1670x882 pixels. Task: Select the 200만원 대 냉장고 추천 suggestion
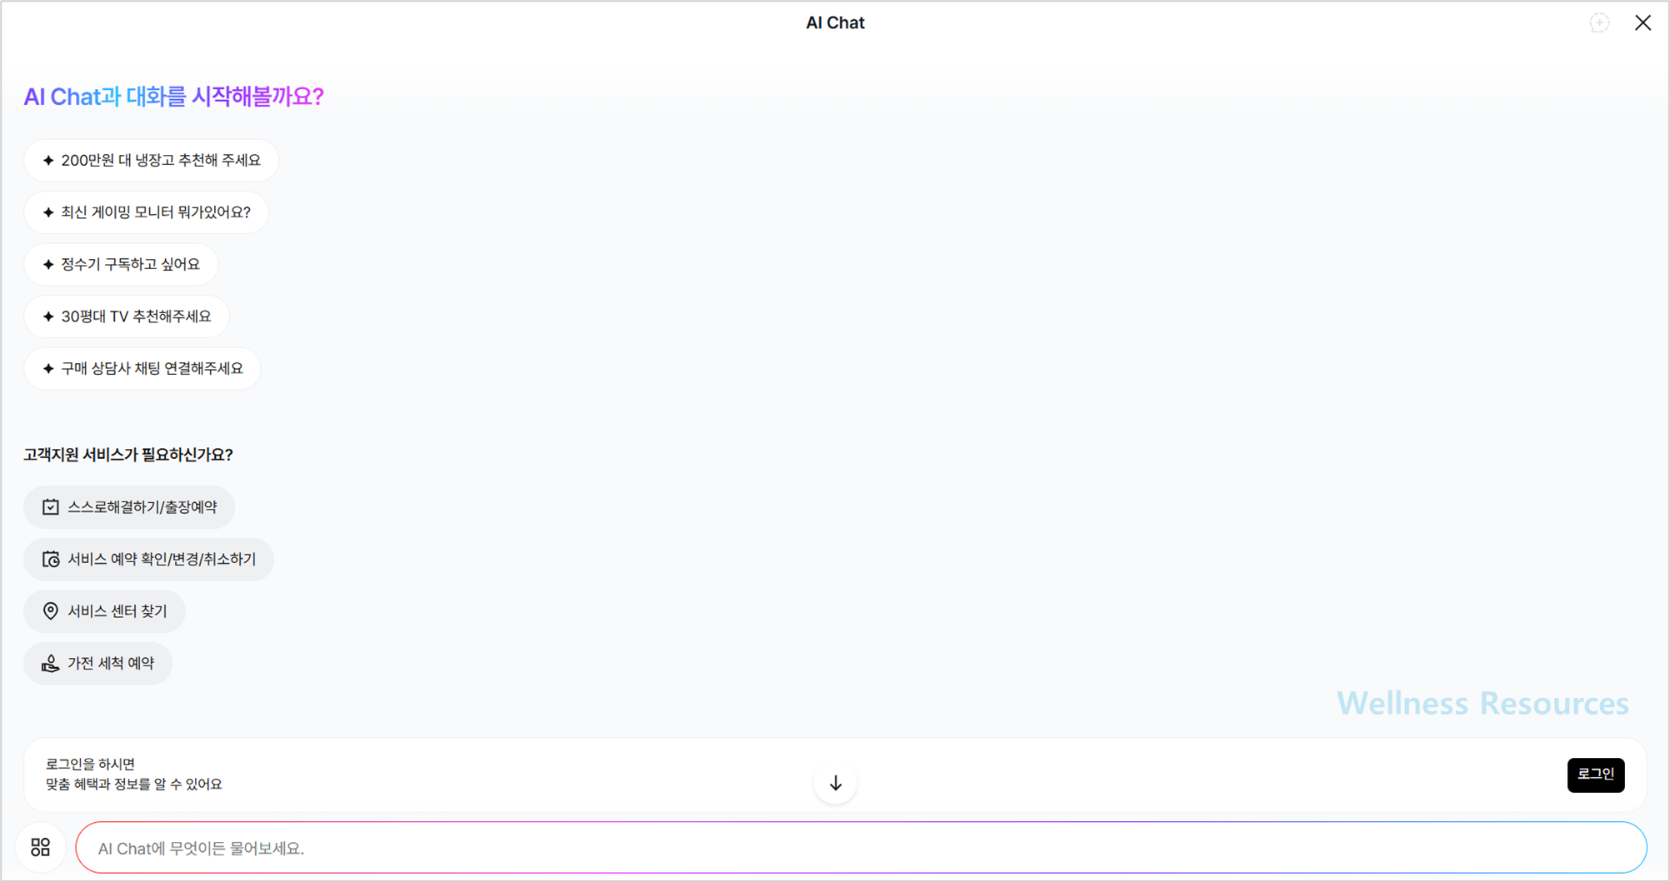pos(152,160)
